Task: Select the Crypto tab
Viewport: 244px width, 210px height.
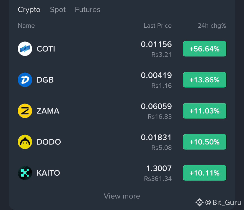Action: click(x=29, y=10)
